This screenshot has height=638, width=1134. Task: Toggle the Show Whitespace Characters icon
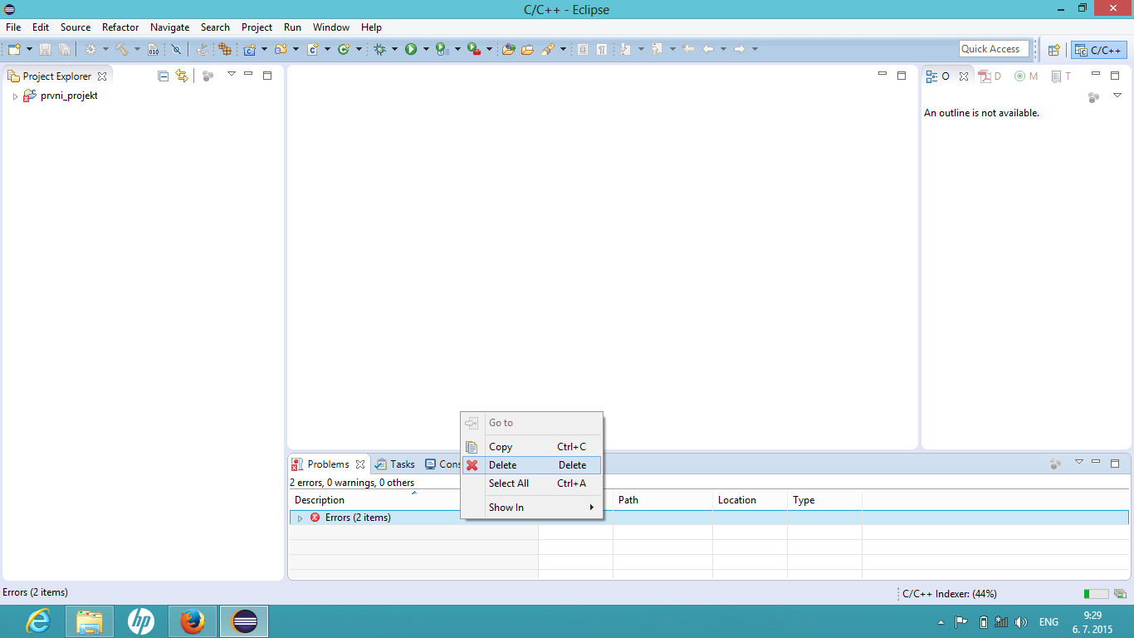(602, 50)
